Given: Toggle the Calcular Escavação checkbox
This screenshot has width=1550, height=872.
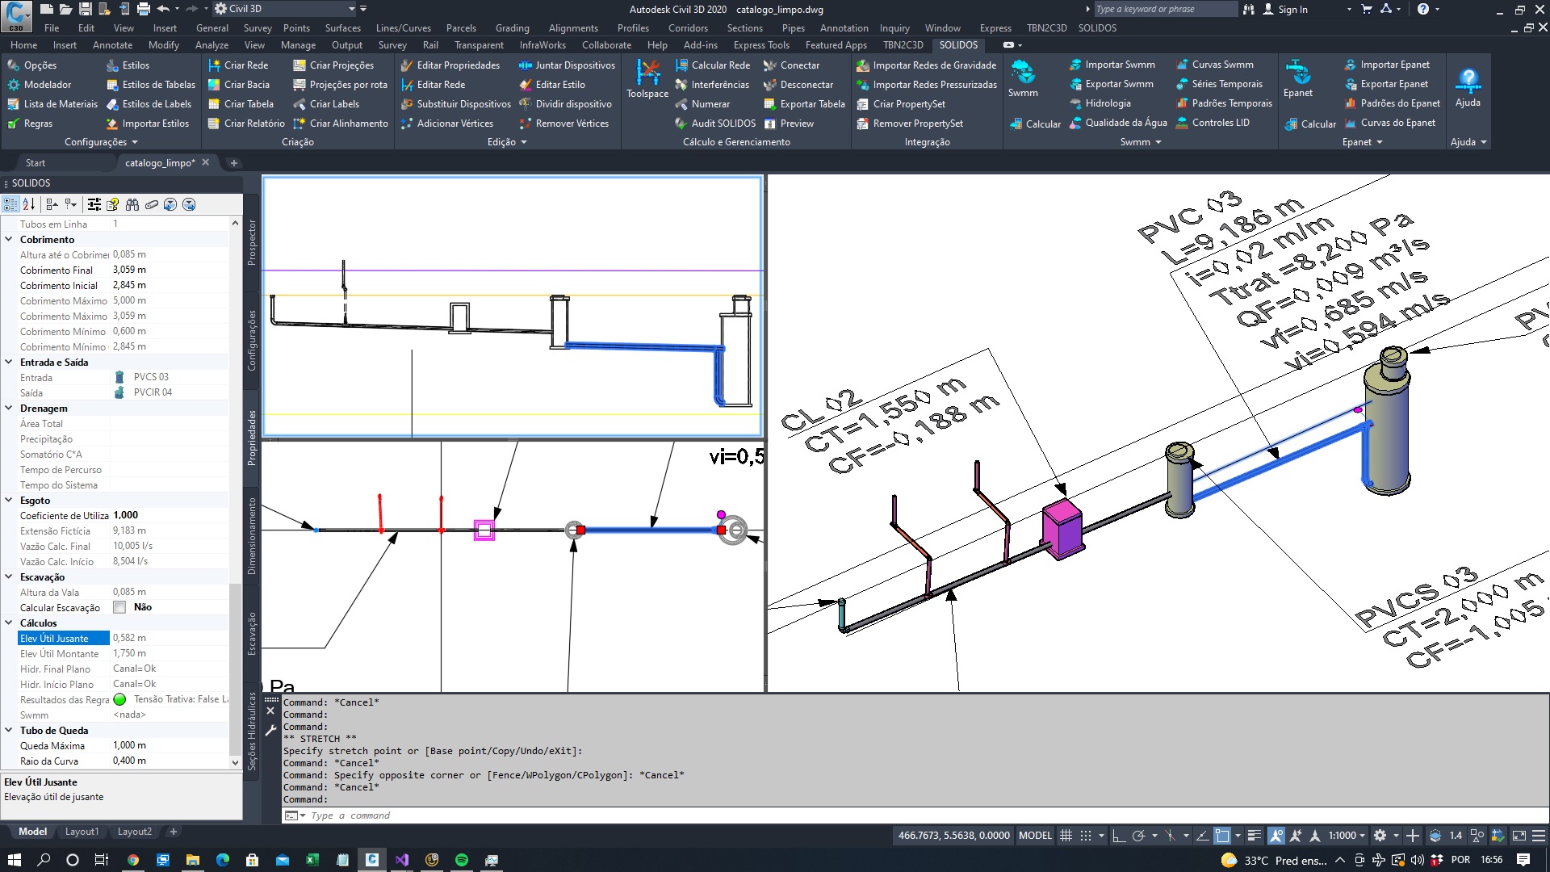Looking at the screenshot, I should pos(119,608).
